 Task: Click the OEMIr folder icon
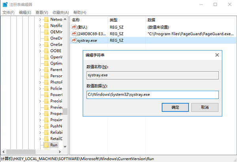(x=46, y=32)
